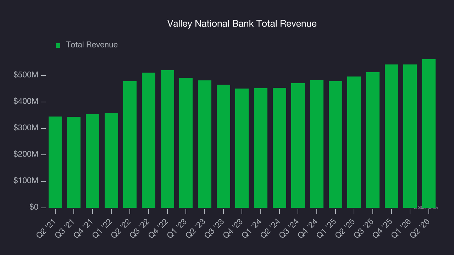Select the Q3 '24 revenue bar
454x255 pixels.
coord(298,146)
